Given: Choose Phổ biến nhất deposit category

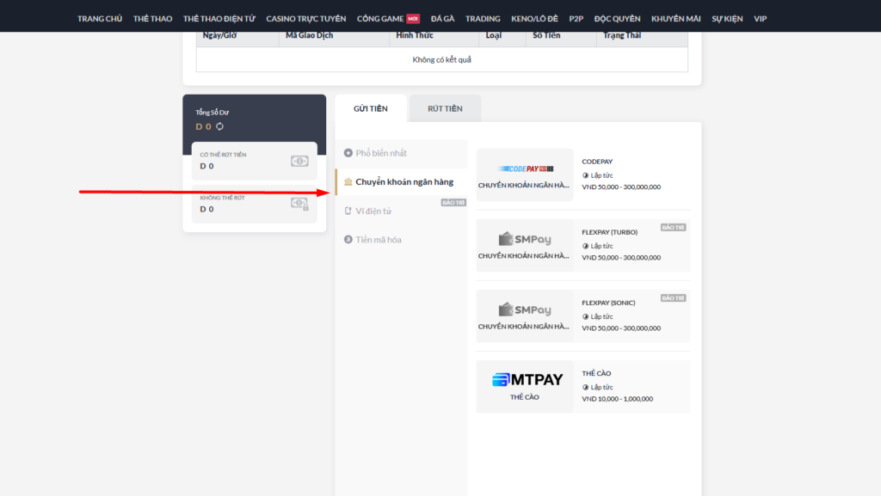Looking at the screenshot, I should tap(381, 153).
